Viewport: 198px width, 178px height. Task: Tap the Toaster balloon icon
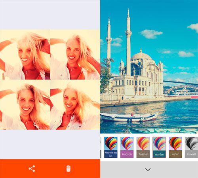click(143, 144)
